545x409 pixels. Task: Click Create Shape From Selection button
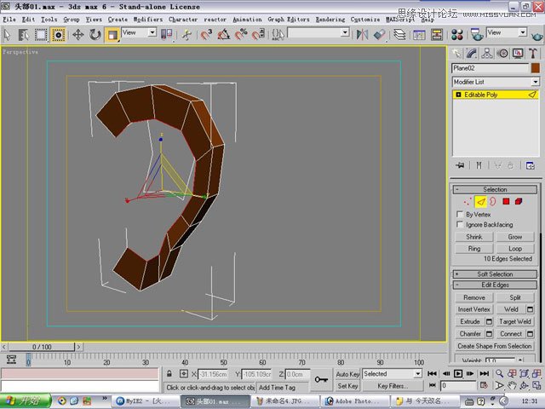494,346
